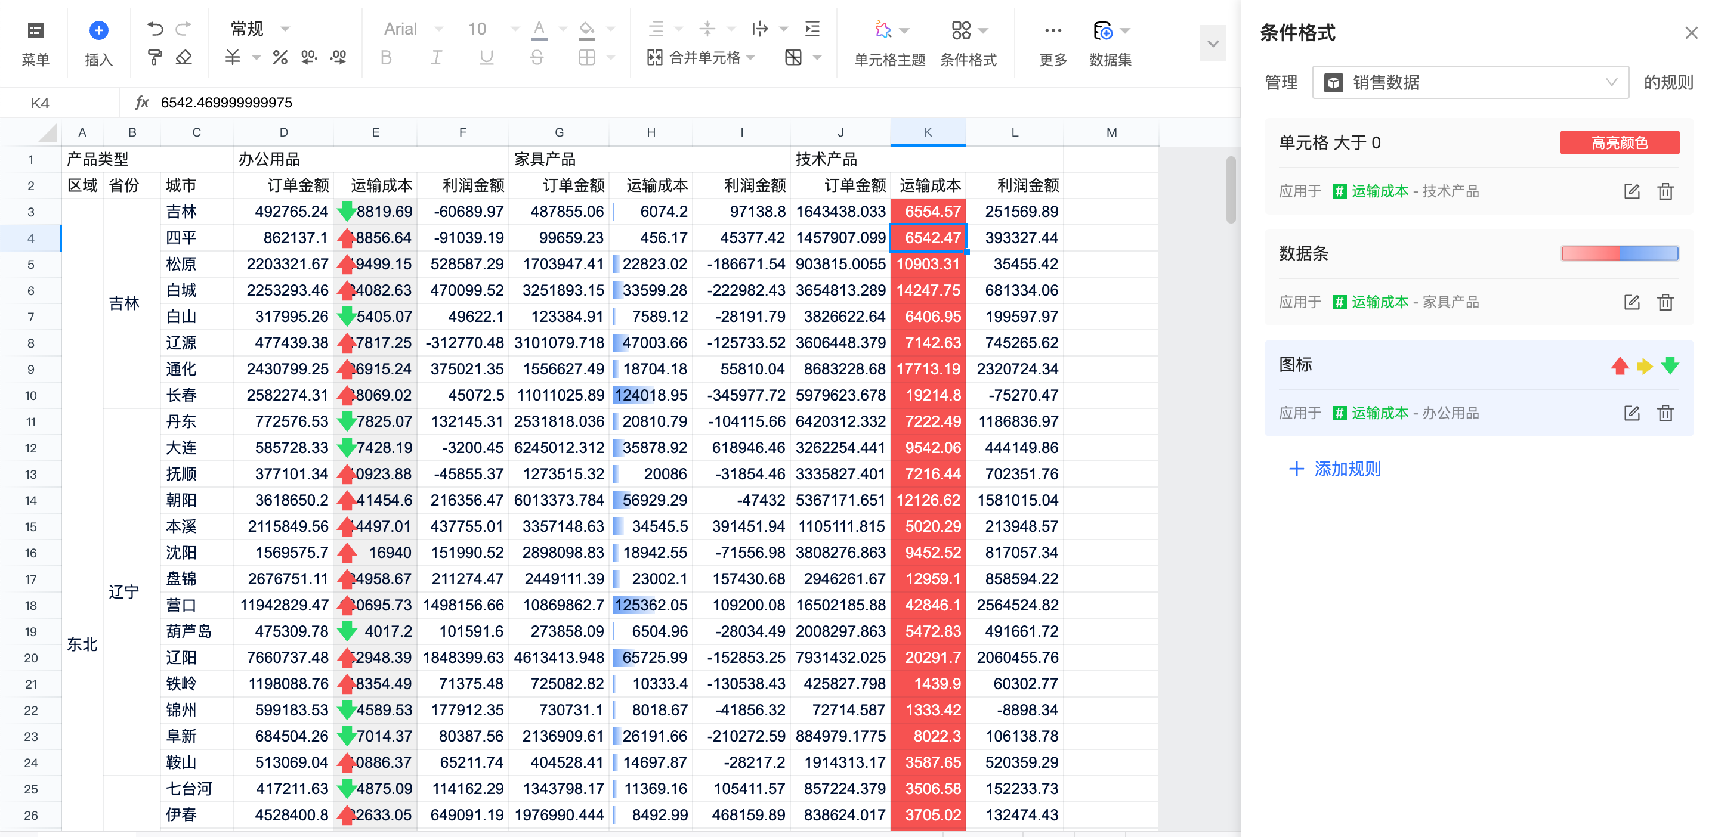Click the undo arrow icon

(155, 29)
